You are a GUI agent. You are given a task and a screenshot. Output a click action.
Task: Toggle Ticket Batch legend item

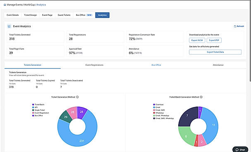coord(38,104)
